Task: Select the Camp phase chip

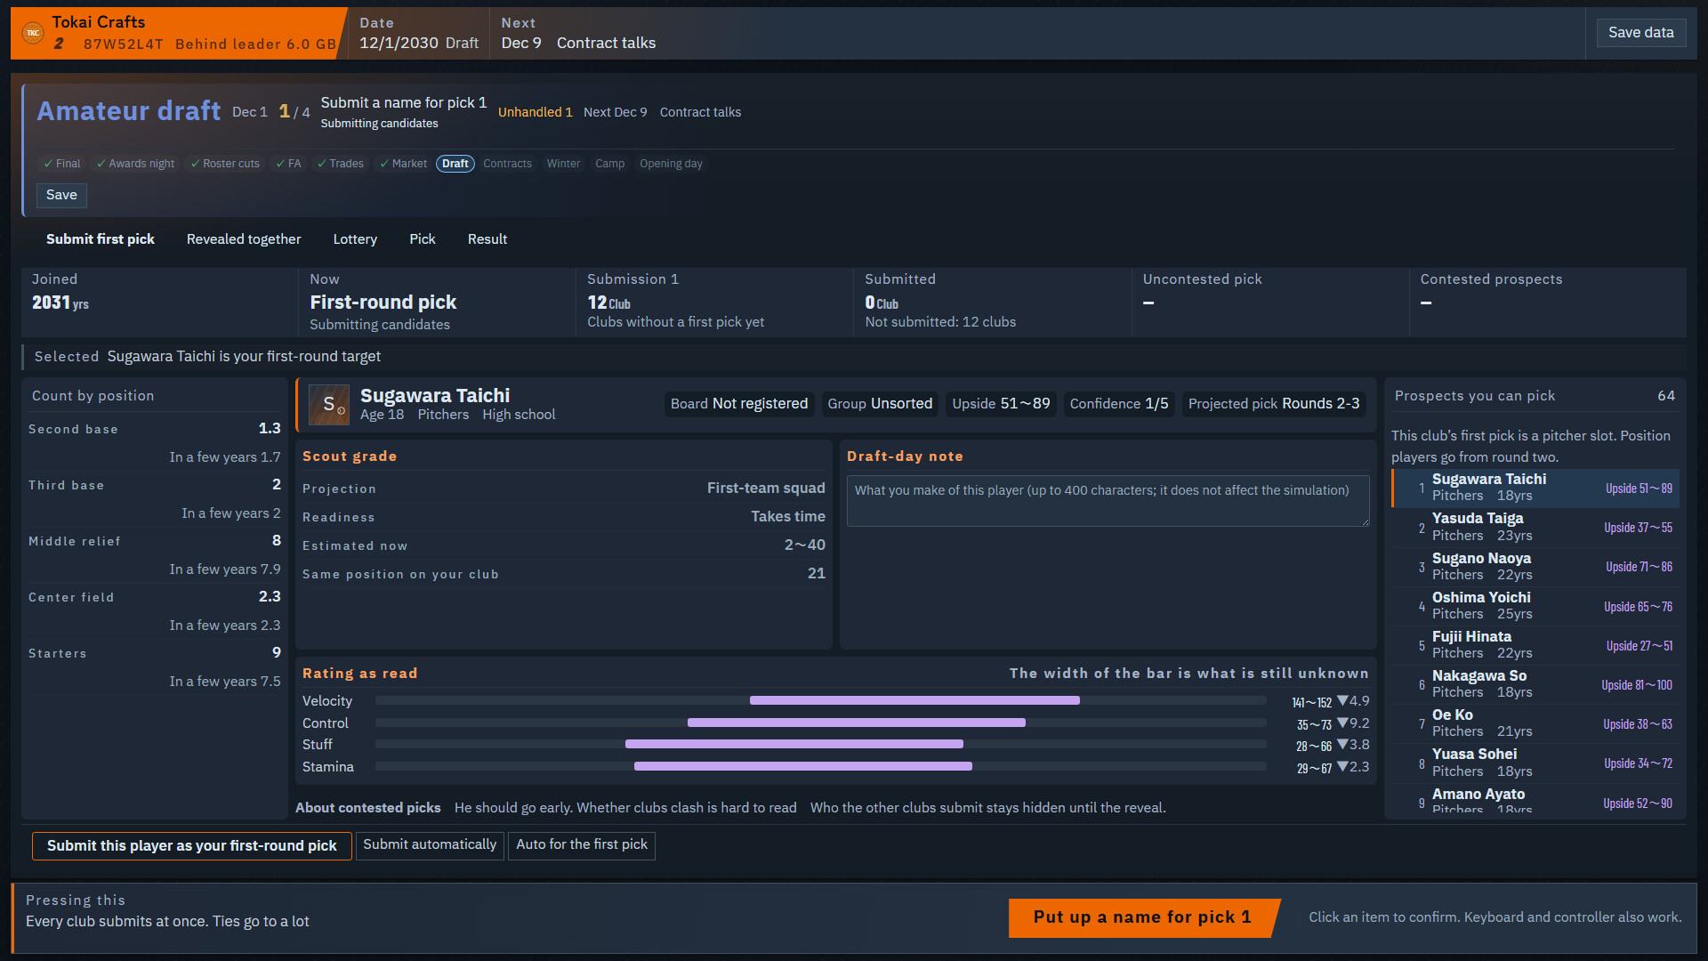Action: 609,164
